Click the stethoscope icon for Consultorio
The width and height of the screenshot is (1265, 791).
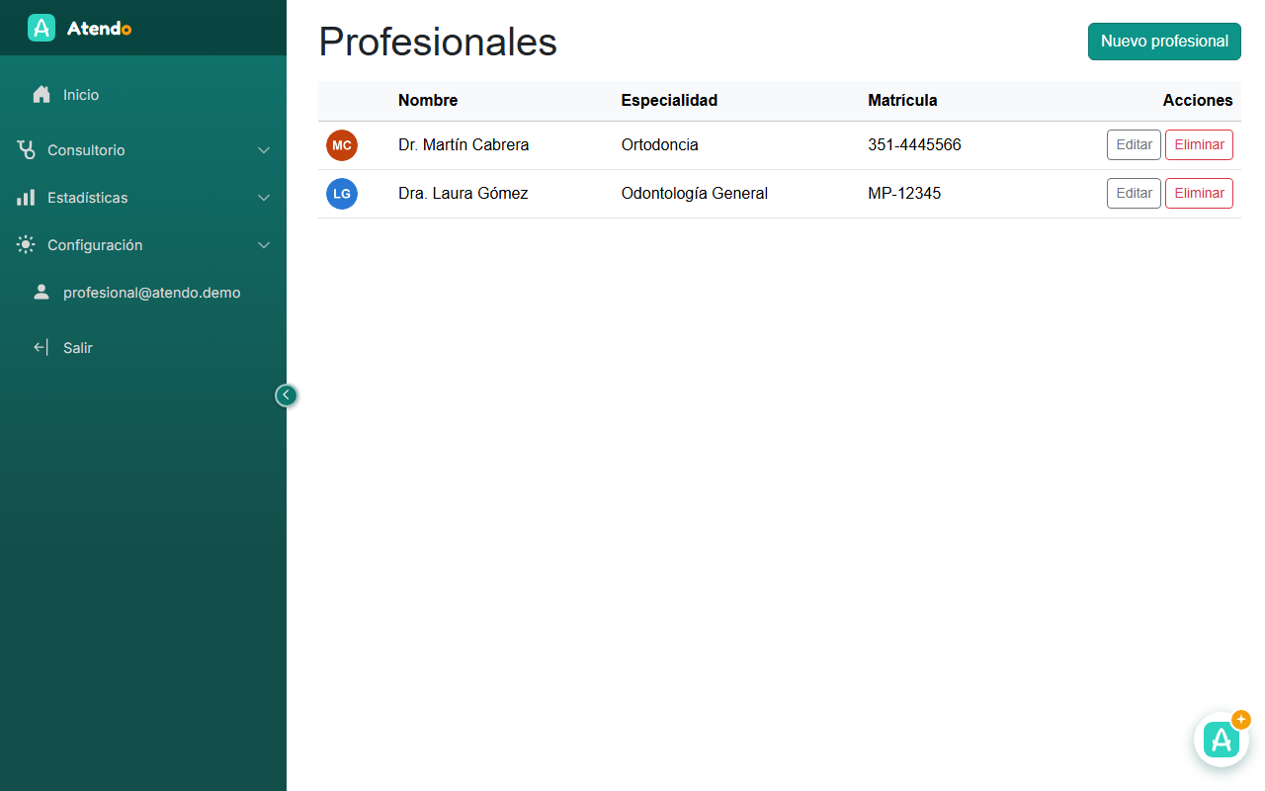(x=26, y=150)
